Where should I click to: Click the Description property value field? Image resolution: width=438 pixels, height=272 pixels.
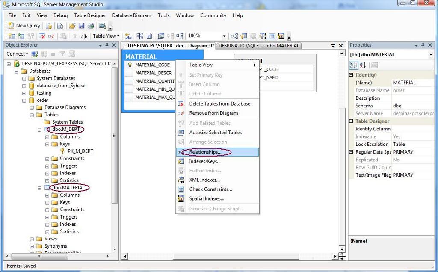click(413, 98)
